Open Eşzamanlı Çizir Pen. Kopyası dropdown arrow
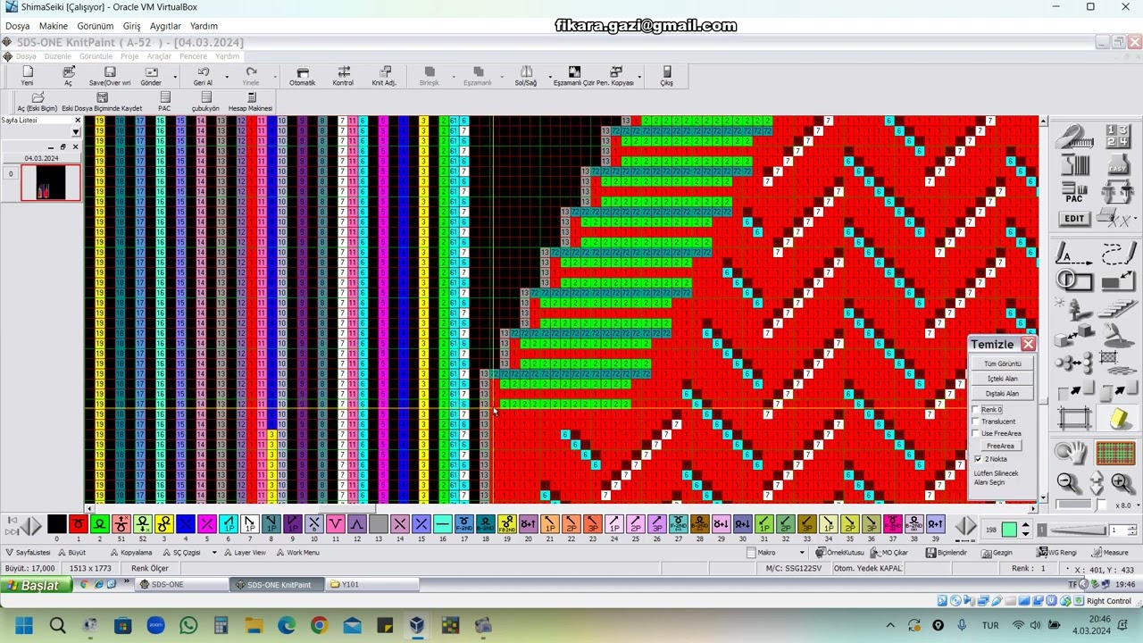 (x=641, y=77)
